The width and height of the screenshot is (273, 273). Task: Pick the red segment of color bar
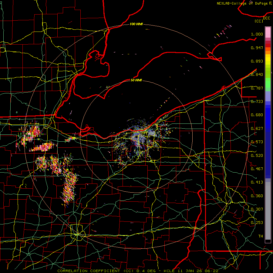click(x=268, y=45)
